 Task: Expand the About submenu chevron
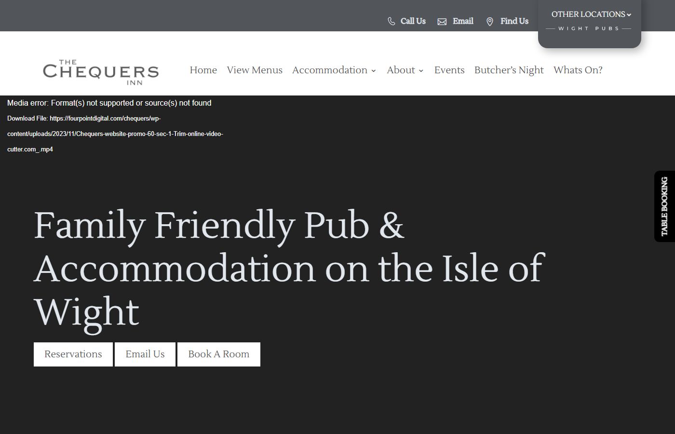(421, 71)
